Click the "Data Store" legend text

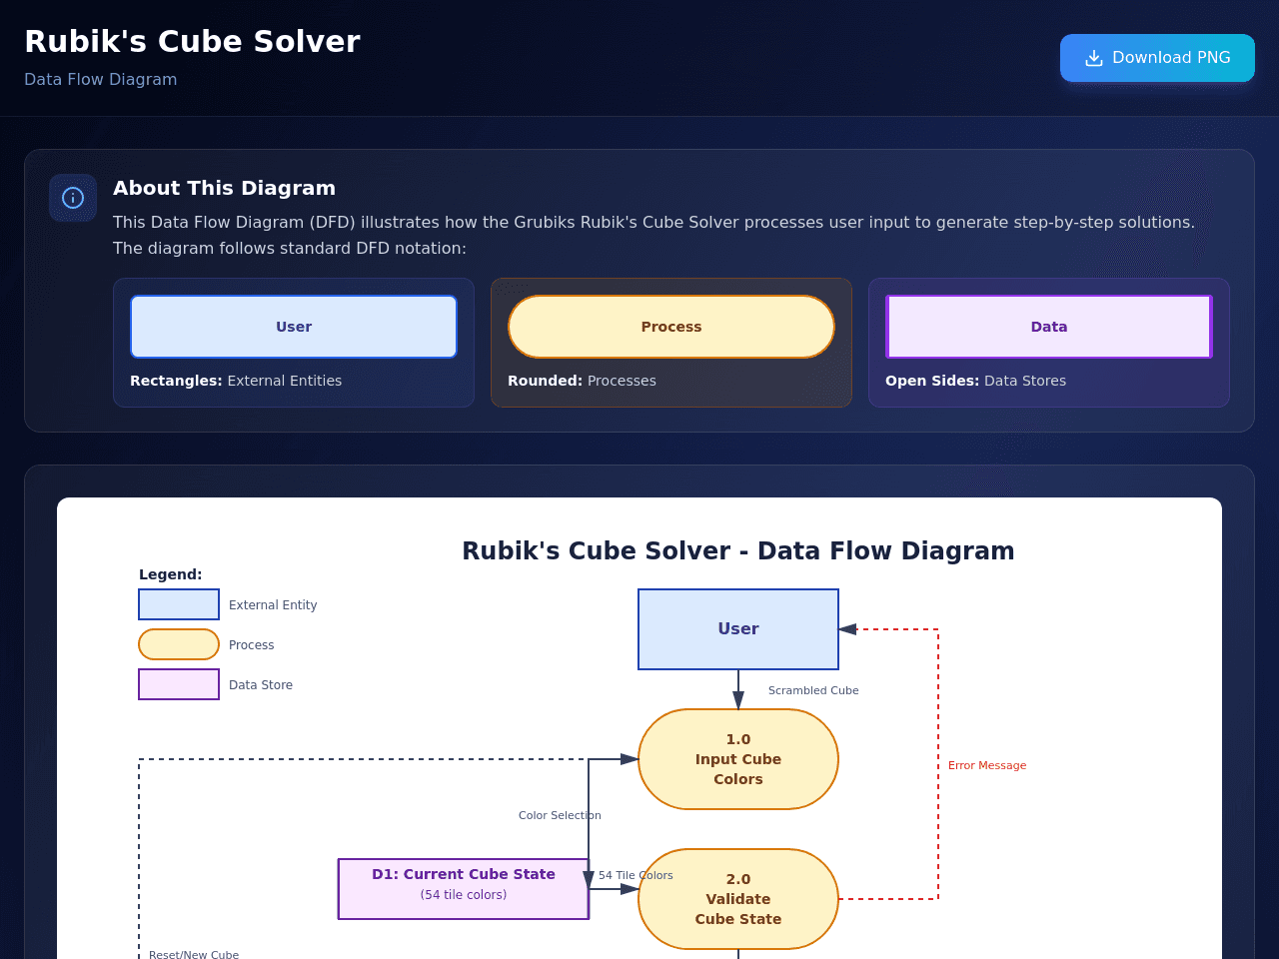[x=261, y=685]
